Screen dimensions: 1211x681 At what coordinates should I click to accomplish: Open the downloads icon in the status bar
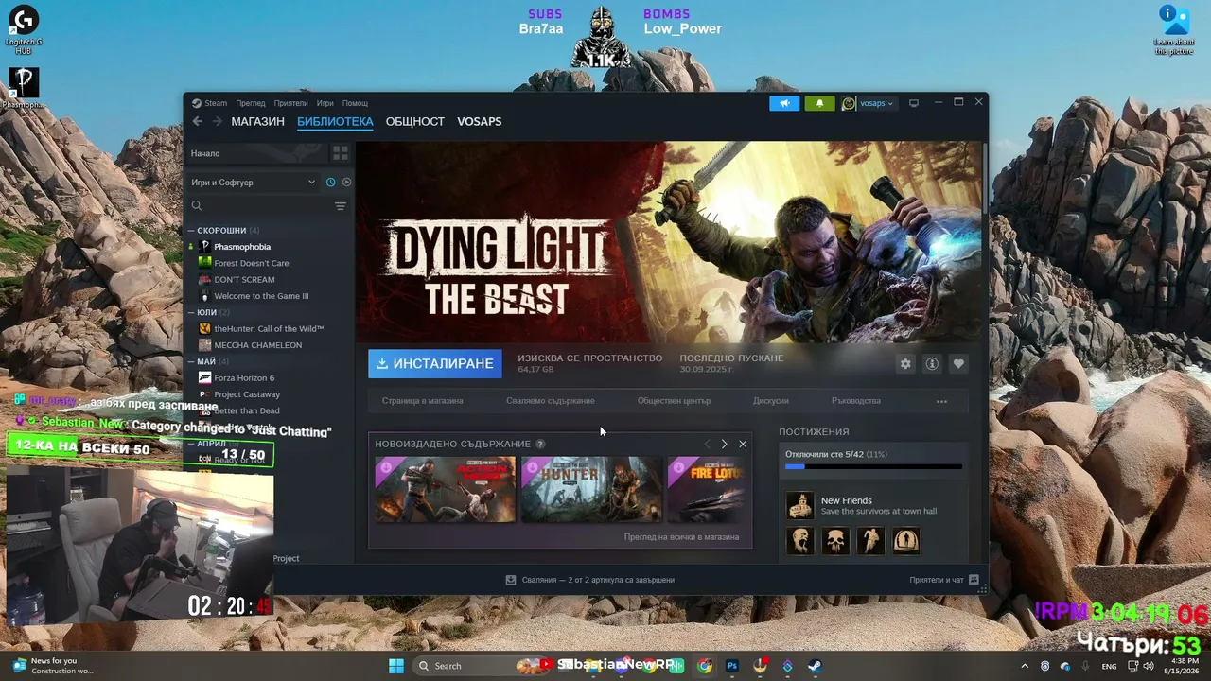[x=511, y=580]
